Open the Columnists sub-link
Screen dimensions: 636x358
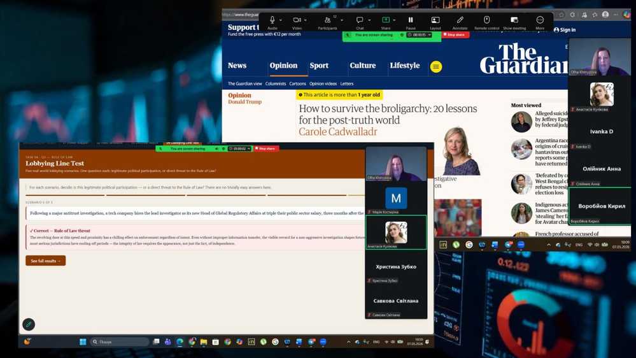tap(276, 83)
